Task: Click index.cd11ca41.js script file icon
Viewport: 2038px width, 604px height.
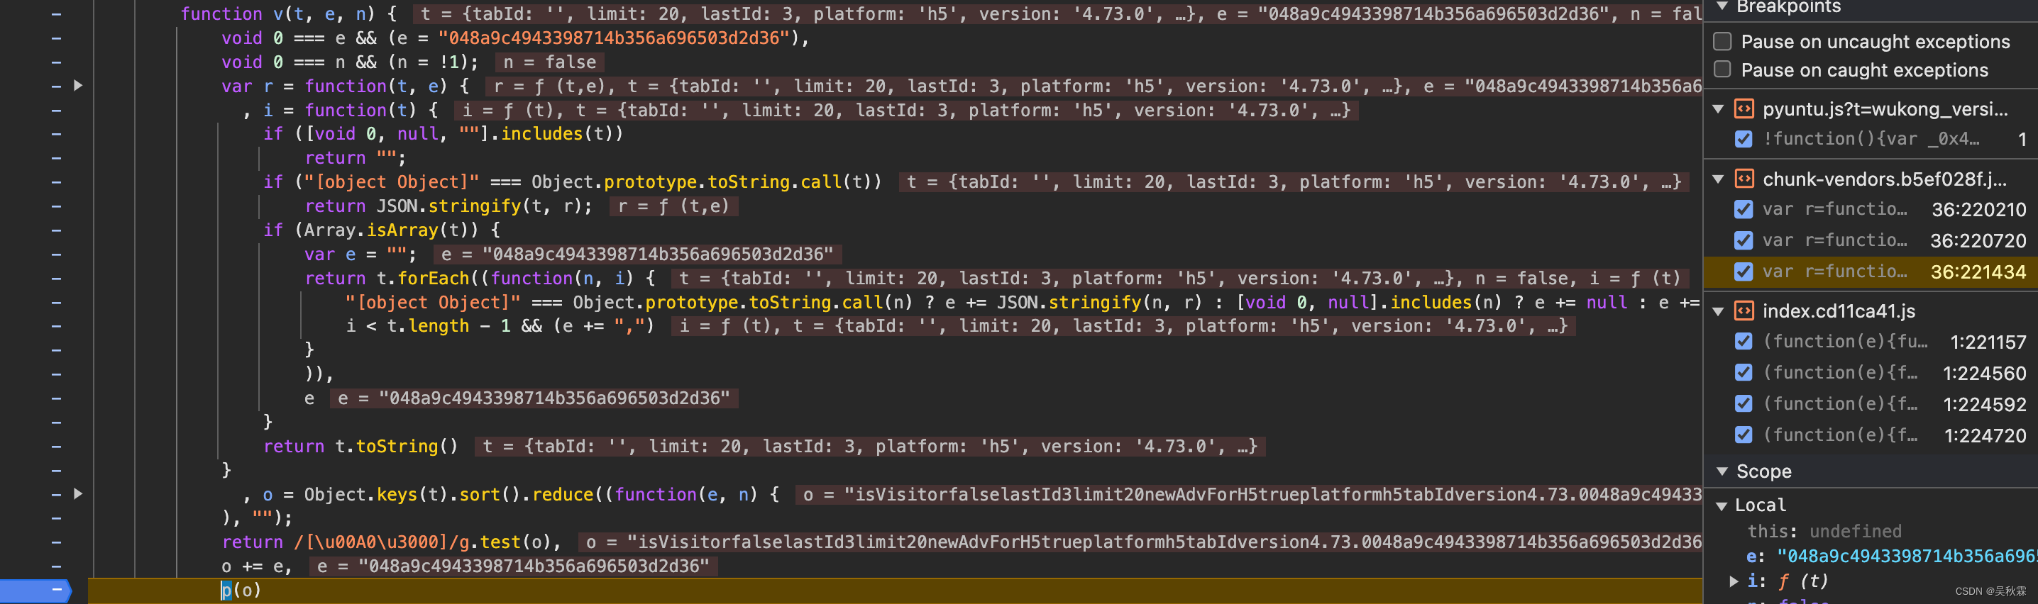Action: (1744, 311)
